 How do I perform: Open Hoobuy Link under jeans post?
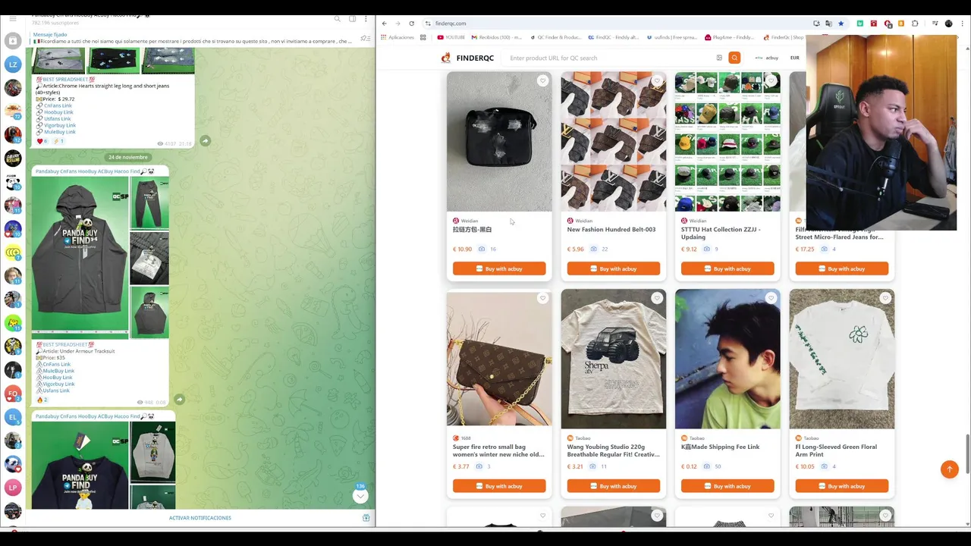[58, 112]
